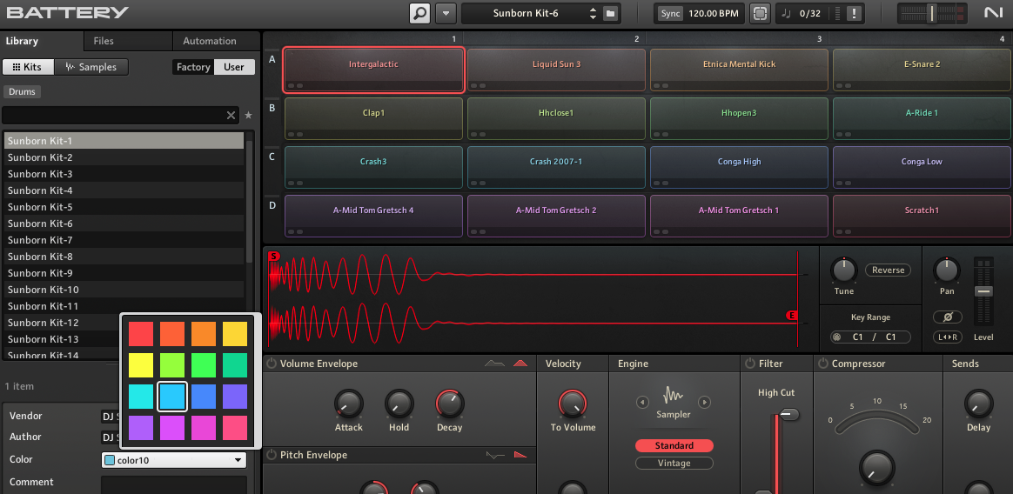Viewport: 1013px width, 494px height.
Task: Toggle the favorites star icon
Action: coord(248,116)
